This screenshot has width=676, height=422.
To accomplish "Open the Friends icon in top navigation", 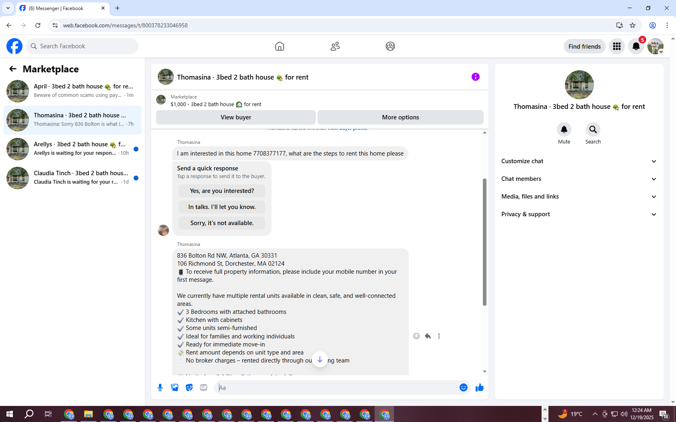I will tap(335, 46).
